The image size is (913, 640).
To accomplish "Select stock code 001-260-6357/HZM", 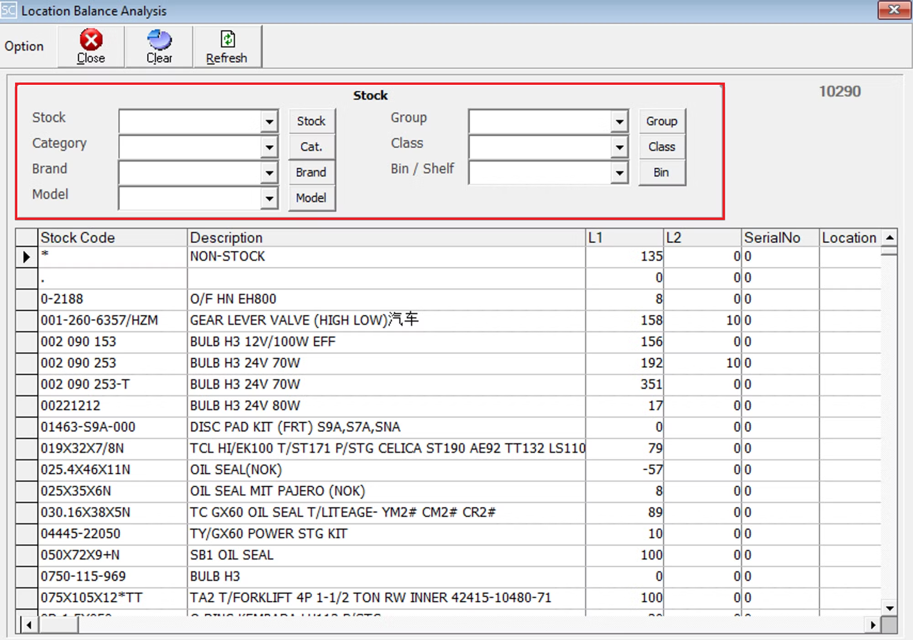I will tap(112, 321).
